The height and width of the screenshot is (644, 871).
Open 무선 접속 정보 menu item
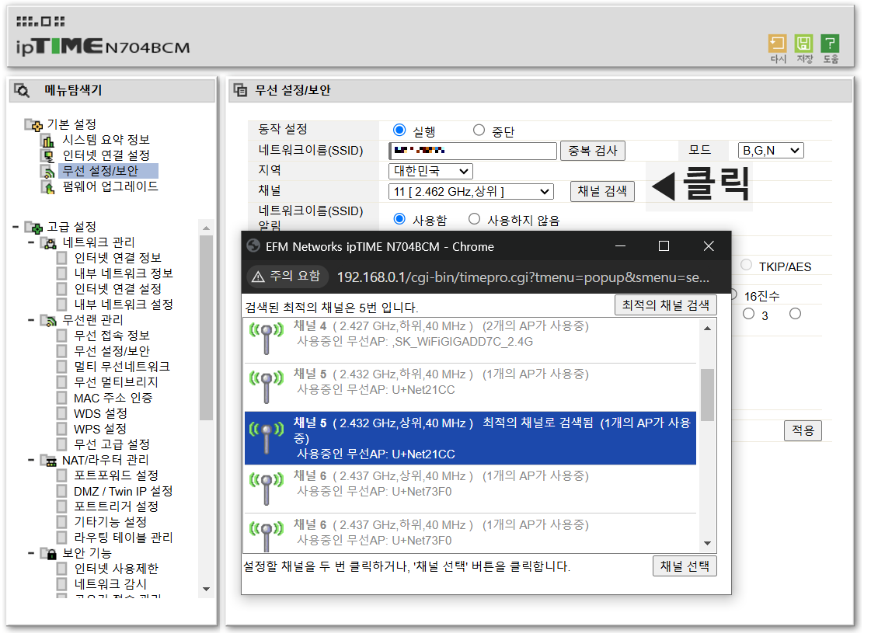tap(112, 336)
